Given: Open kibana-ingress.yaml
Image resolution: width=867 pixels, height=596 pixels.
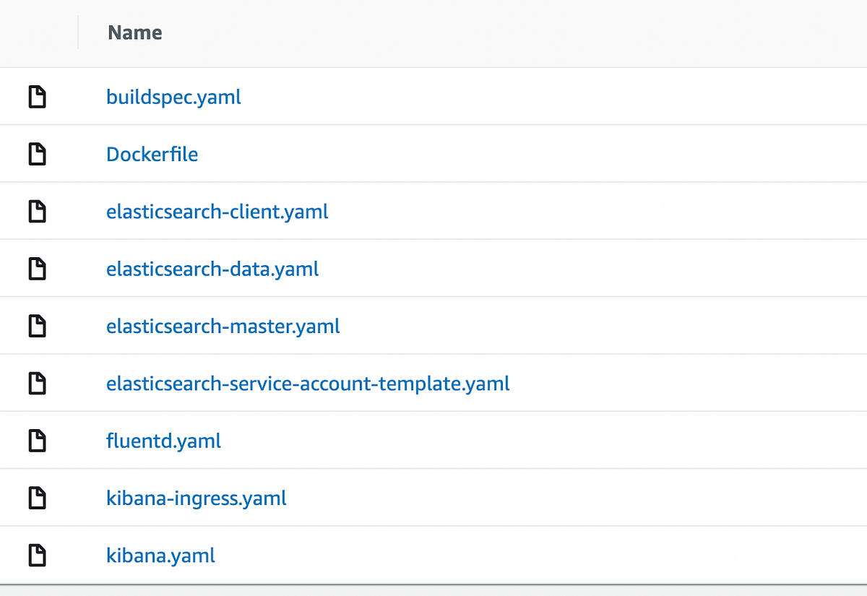Looking at the screenshot, I should (x=196, y=498).
